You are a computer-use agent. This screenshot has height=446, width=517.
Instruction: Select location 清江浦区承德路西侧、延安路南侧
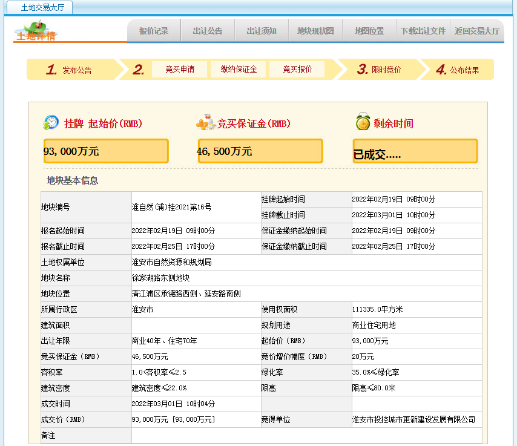[186, 294]
